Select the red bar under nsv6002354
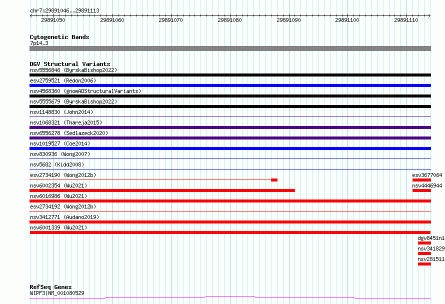445x304 pixels. pyautogui.click(x=162, y=190)
